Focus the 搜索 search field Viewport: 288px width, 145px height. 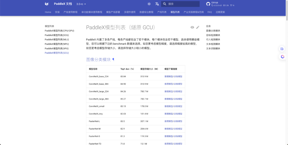click(180, 4)
